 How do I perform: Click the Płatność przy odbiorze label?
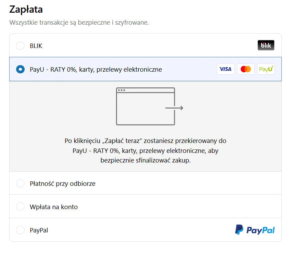coord(63,184)
